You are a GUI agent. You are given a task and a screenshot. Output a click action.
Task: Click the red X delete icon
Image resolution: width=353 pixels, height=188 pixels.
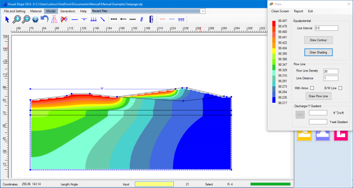(63, 19)
